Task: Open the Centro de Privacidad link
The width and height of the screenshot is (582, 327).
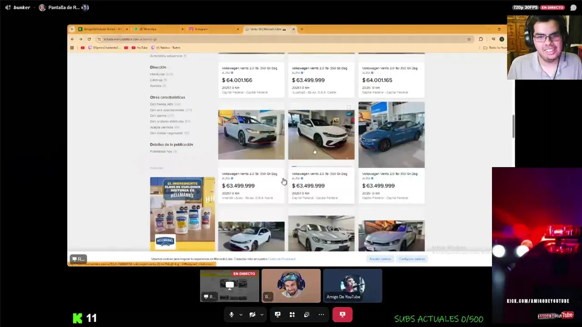Action: (281, 259)
